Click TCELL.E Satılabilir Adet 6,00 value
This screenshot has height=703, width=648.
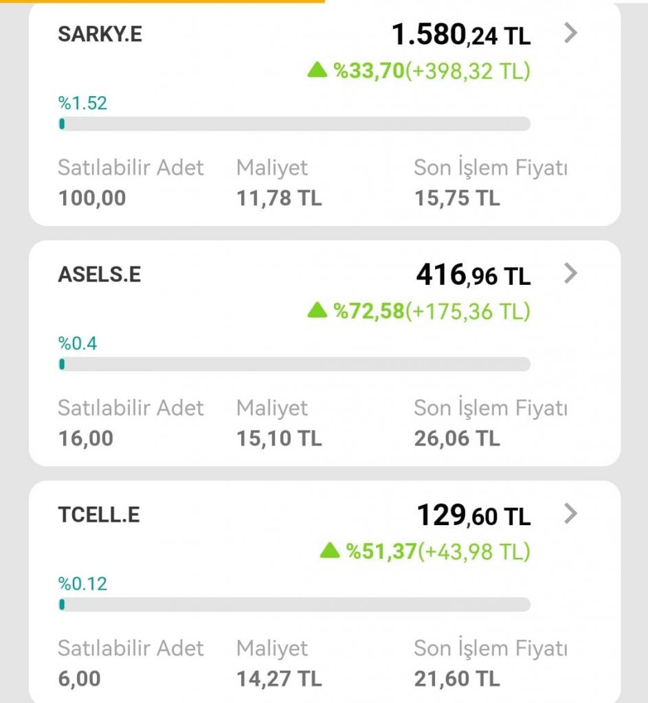tap(79, 678)
